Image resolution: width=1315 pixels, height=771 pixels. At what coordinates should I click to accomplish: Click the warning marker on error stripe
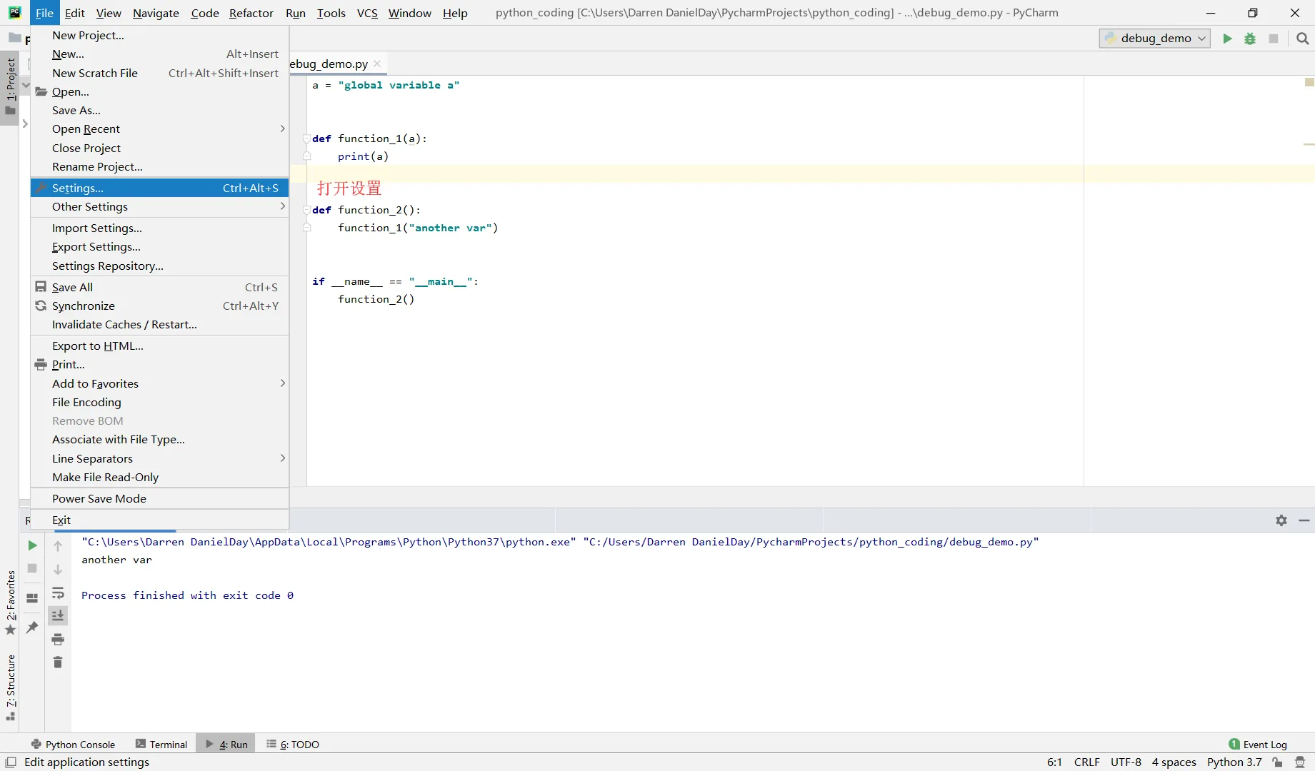(x=1309, y=145)
